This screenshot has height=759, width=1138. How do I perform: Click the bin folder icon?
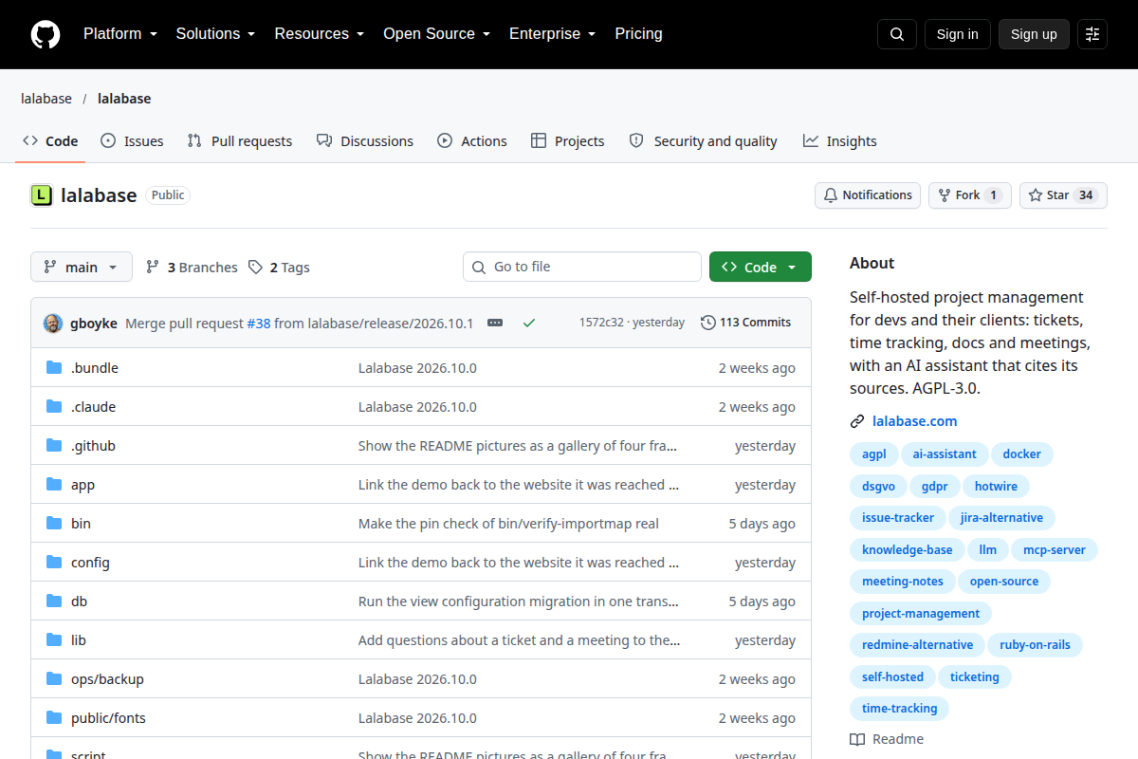54,524
